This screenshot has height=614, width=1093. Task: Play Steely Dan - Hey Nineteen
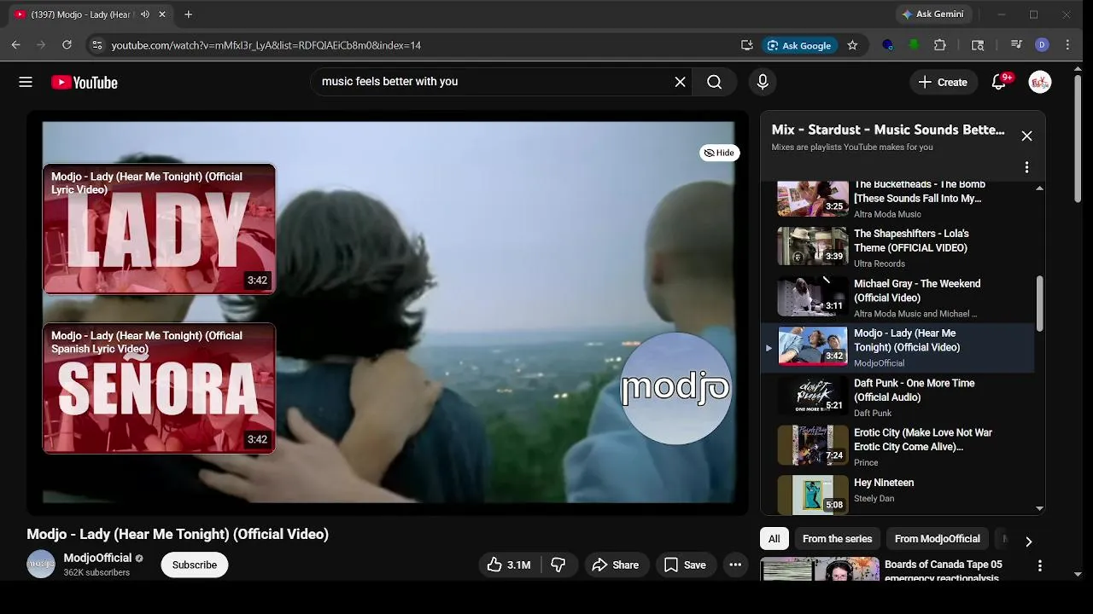coord(897,493)
